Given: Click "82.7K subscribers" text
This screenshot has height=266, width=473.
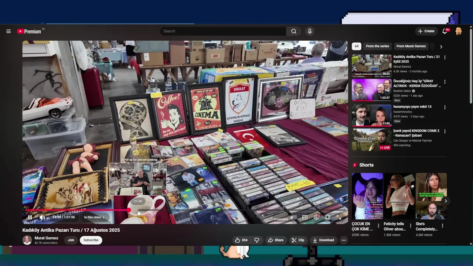Looking at the screenshot, I should pos(46,243).
